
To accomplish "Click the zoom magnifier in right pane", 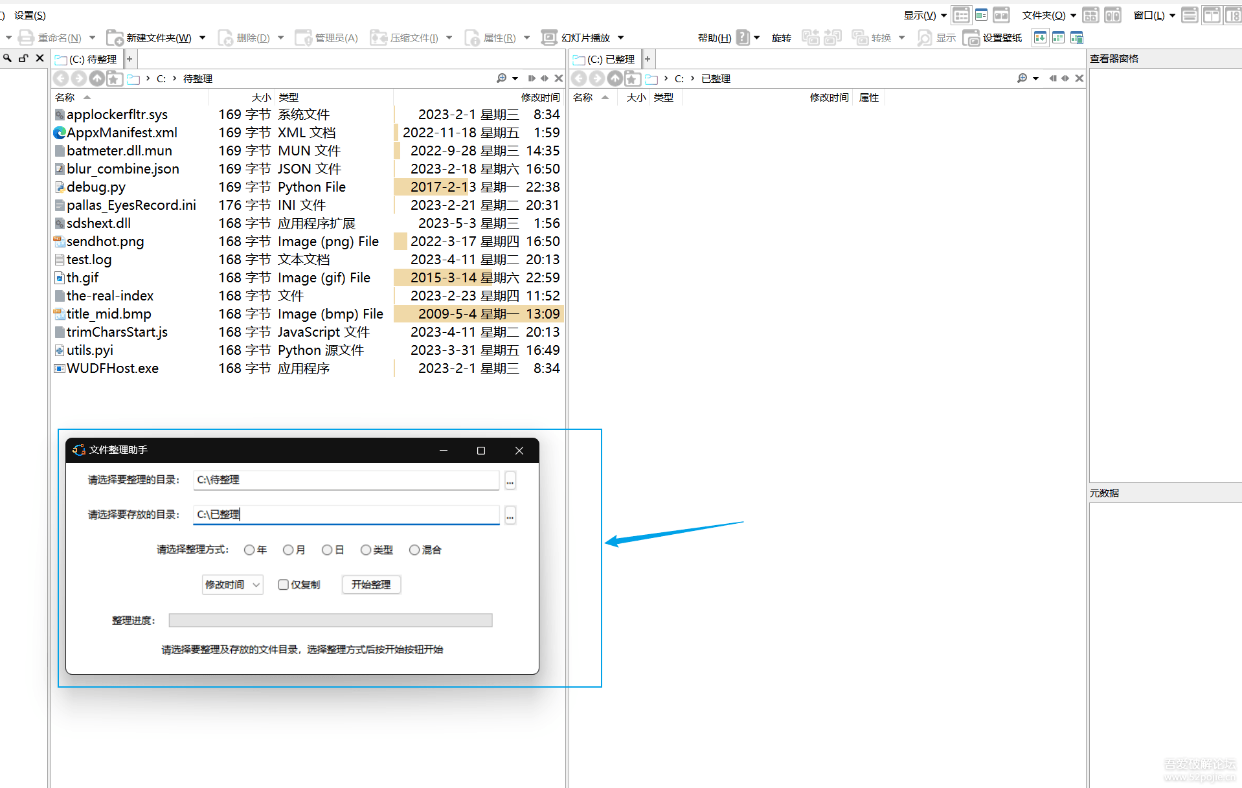I will [1022, 78].
